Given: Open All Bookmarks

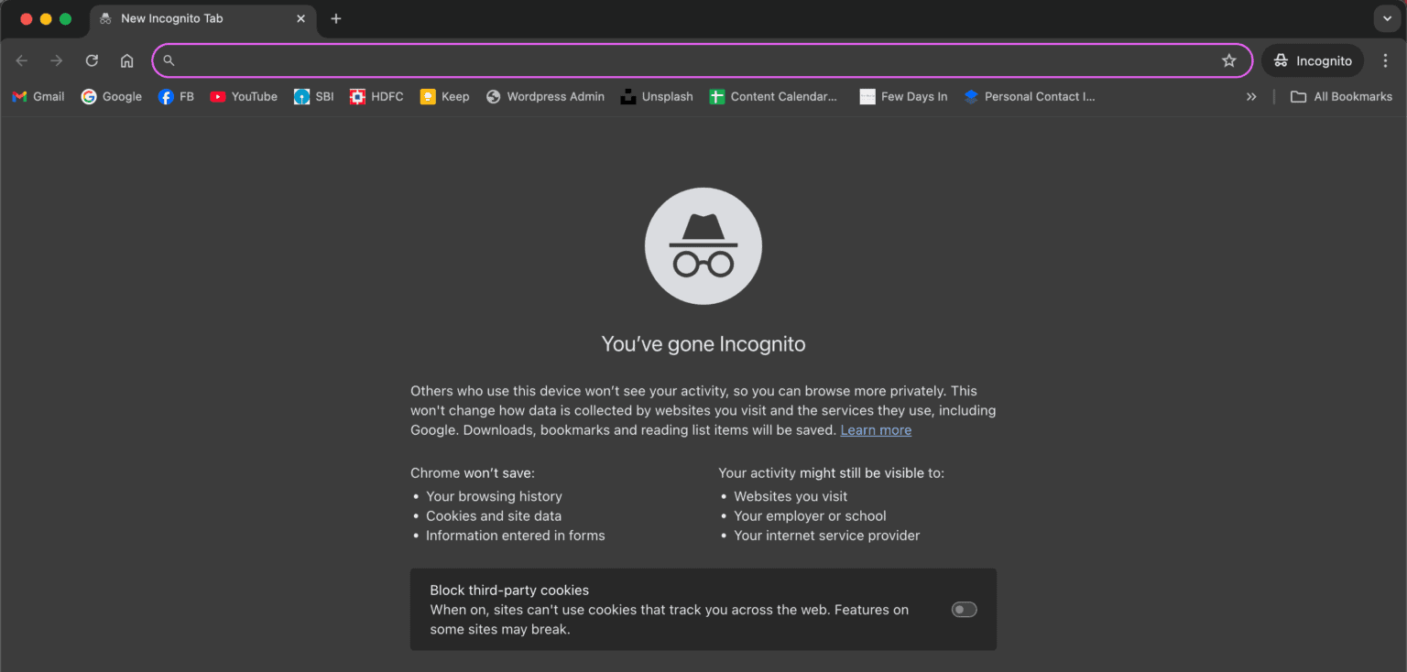Looking at the screenshot, I should [x=1340, y=96].
